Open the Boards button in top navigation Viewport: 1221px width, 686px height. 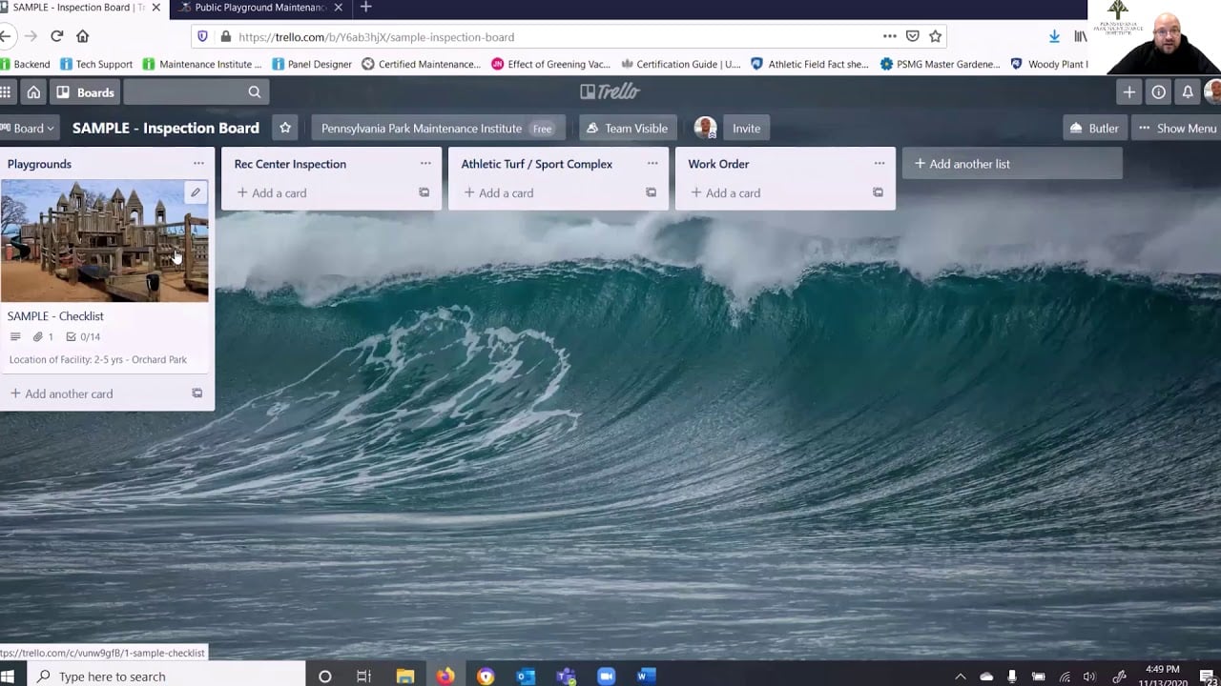(x=85, y=91)
